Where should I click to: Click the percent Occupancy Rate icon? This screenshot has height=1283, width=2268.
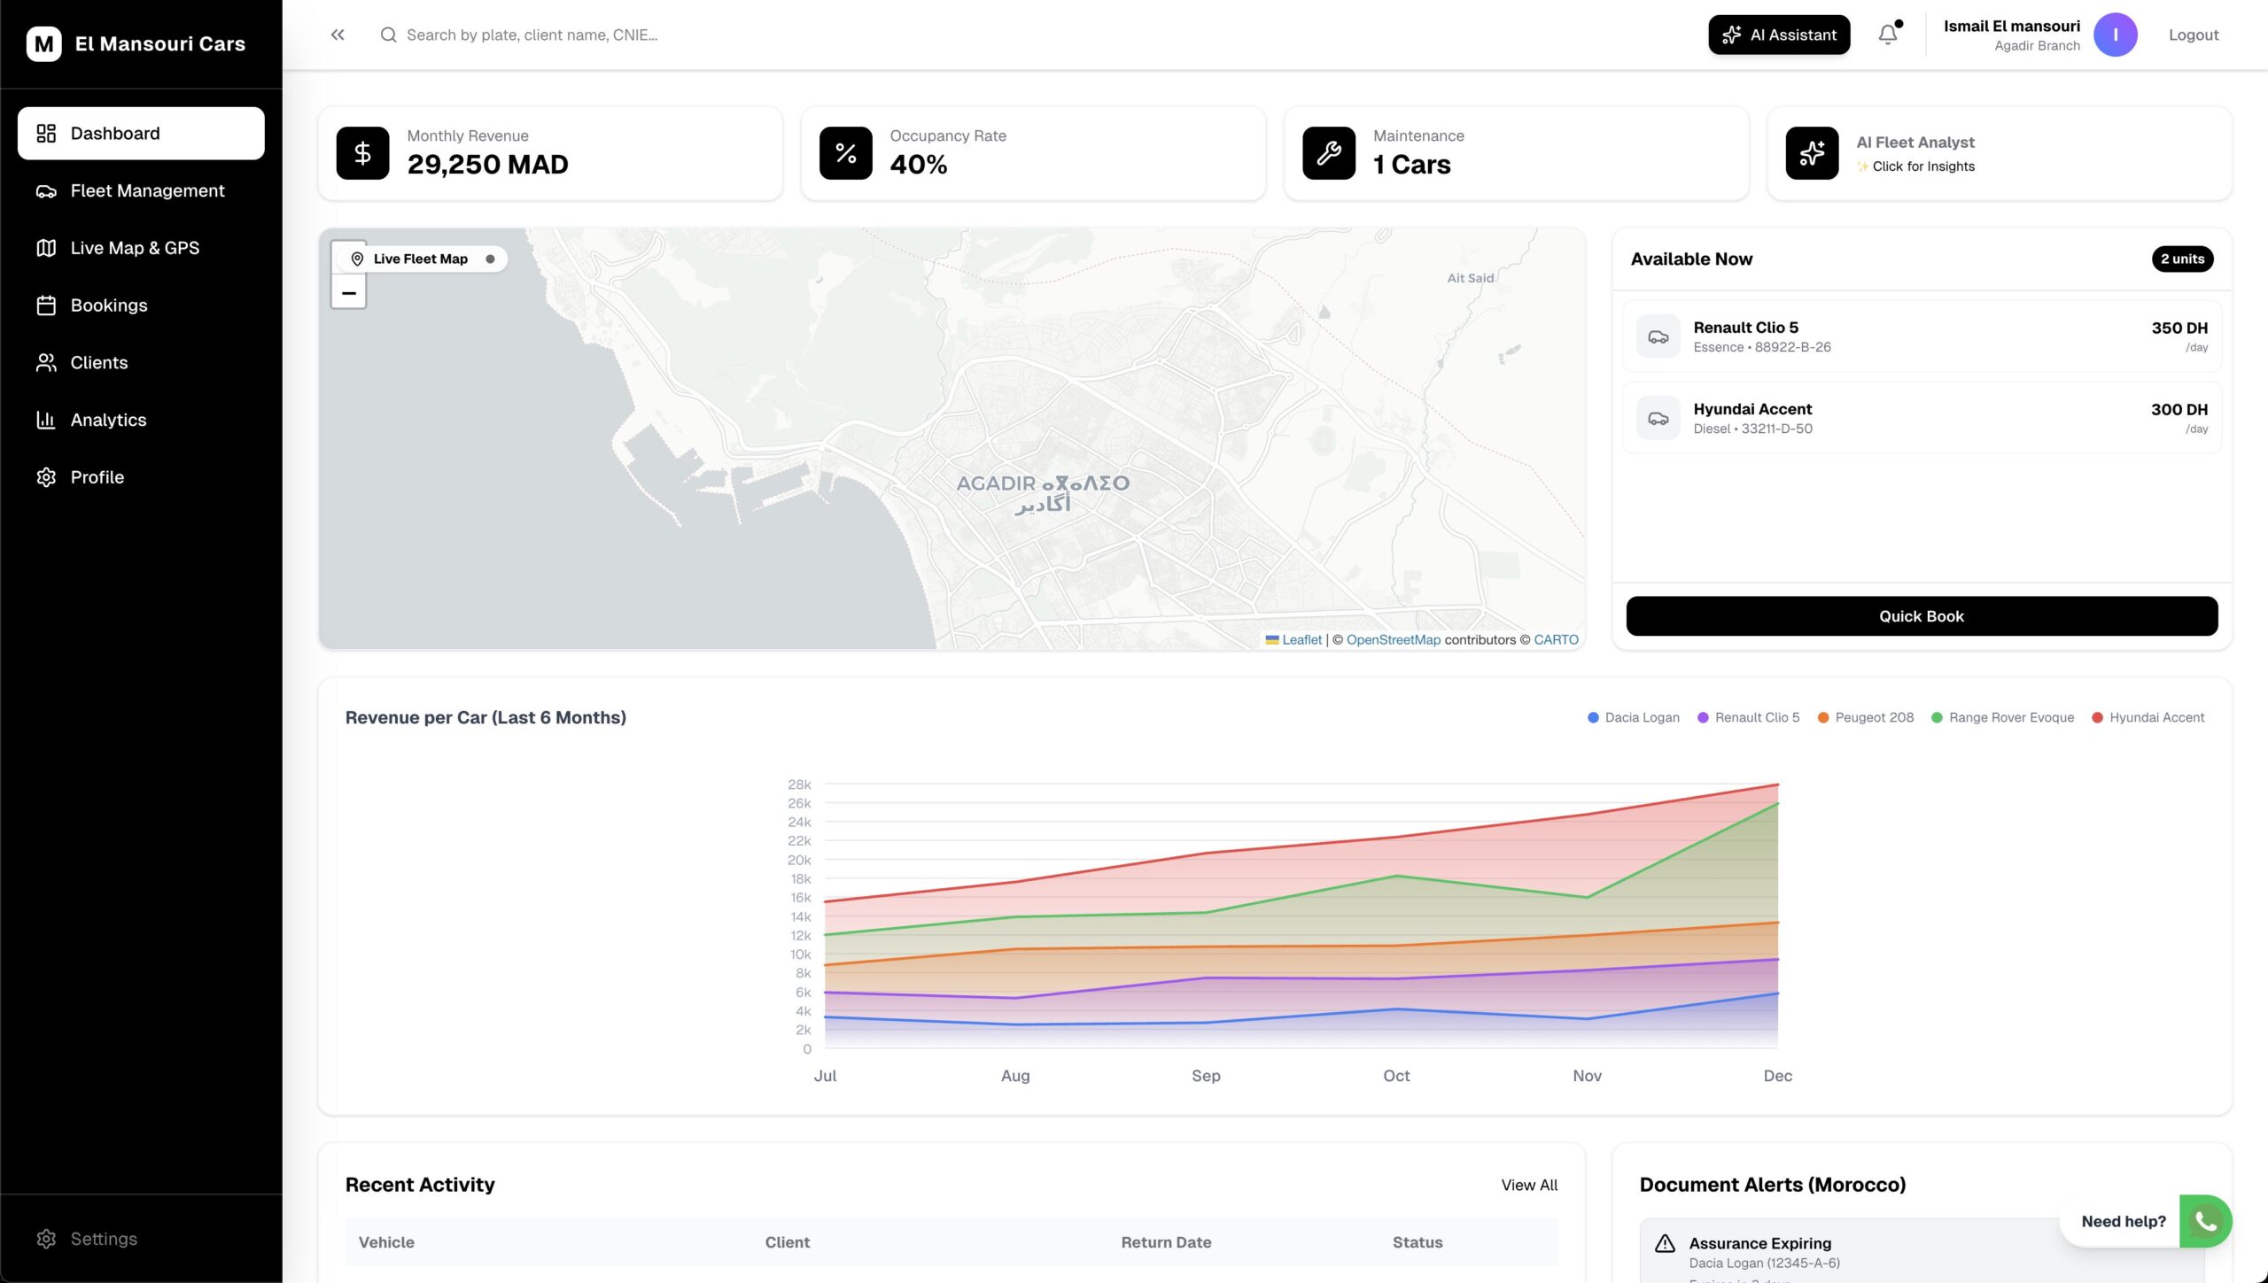pyautogui.click(x=845, y=153)
